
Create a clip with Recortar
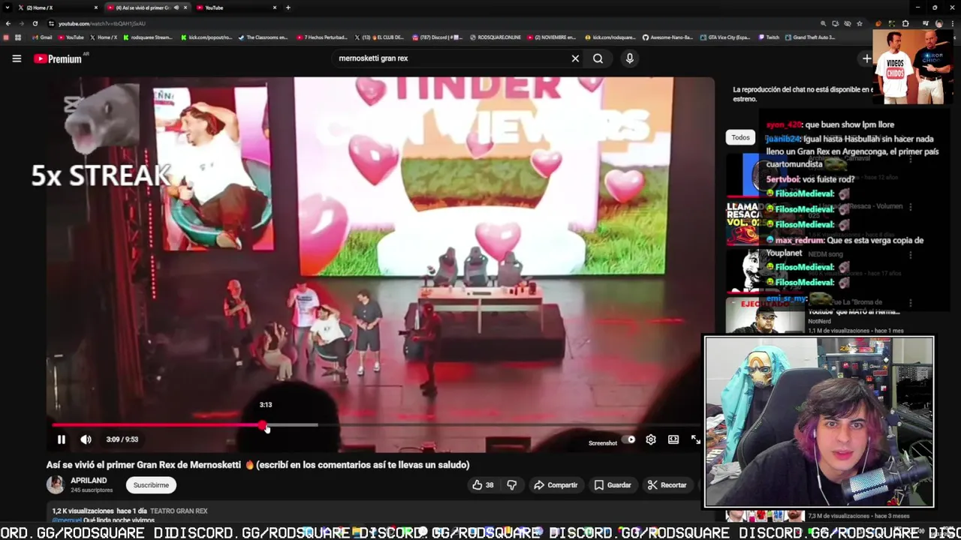667,485
